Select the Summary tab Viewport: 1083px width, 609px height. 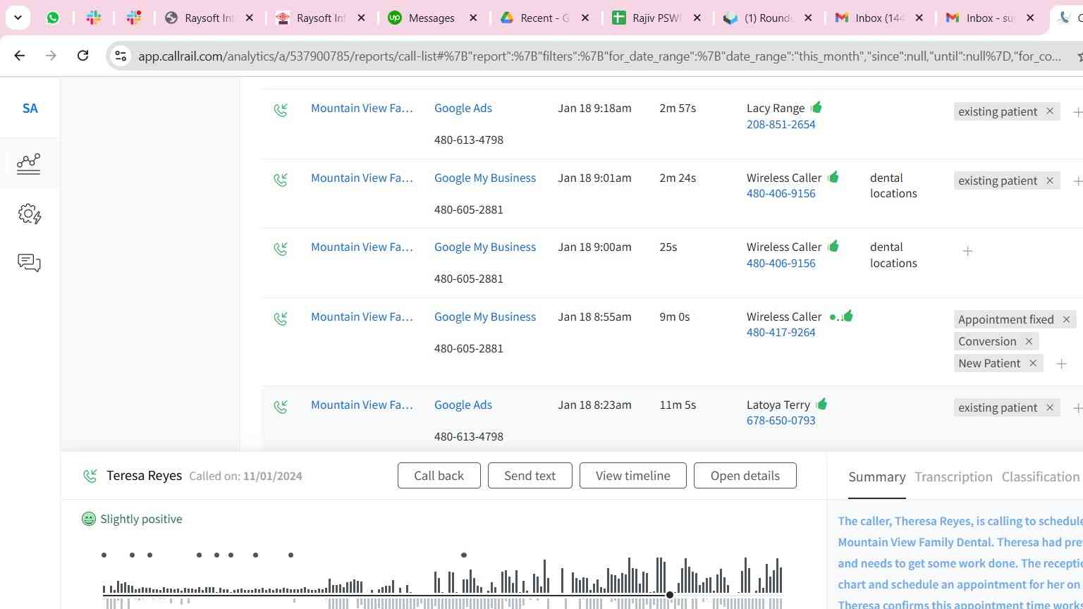[877, 477]
